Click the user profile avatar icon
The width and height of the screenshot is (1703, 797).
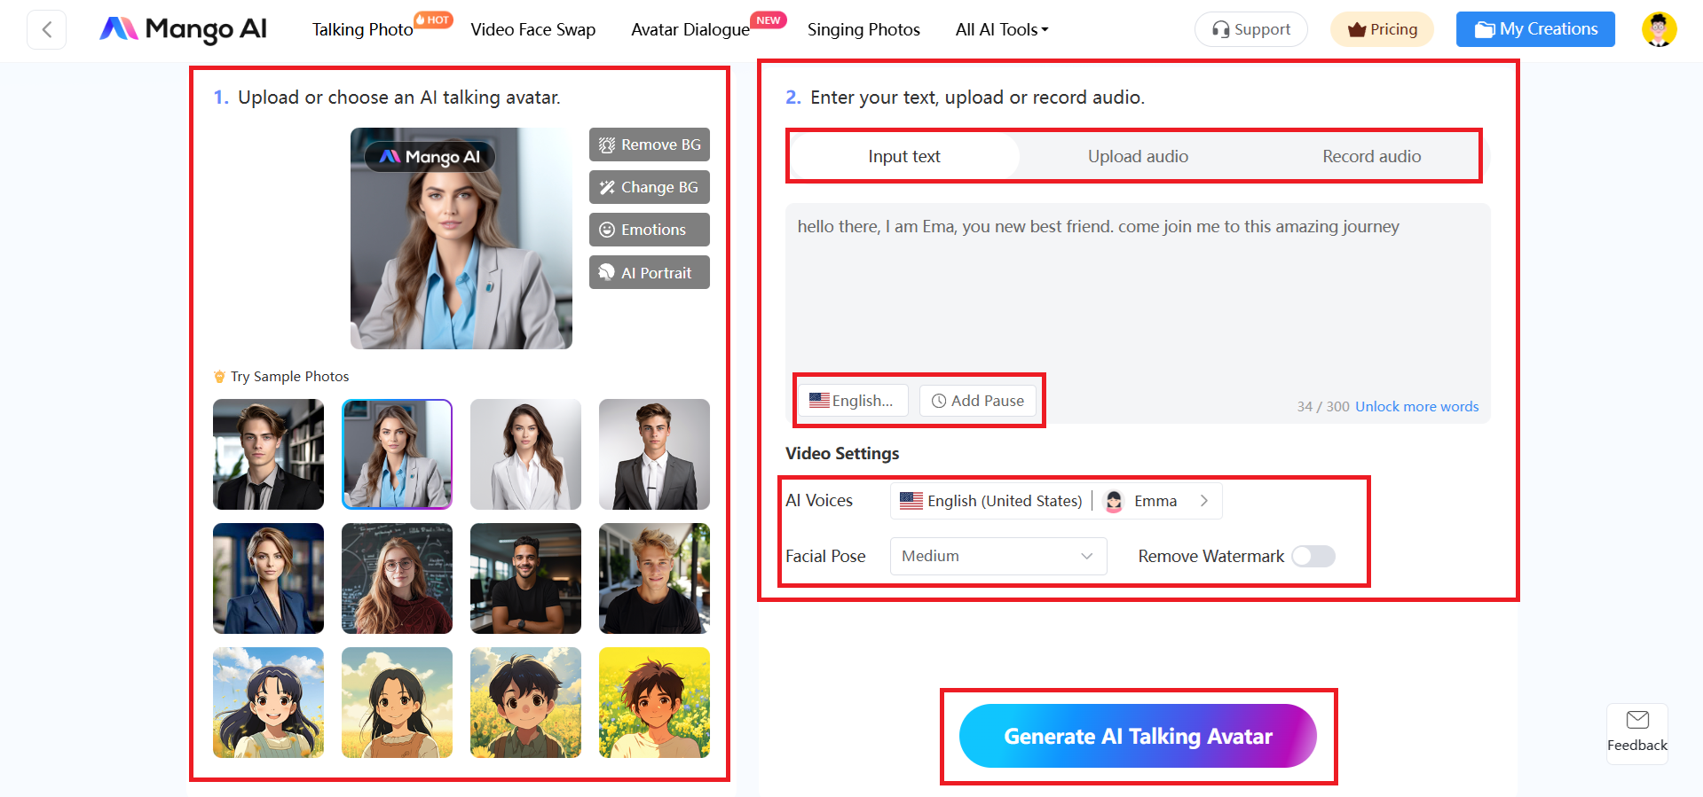1659,29
